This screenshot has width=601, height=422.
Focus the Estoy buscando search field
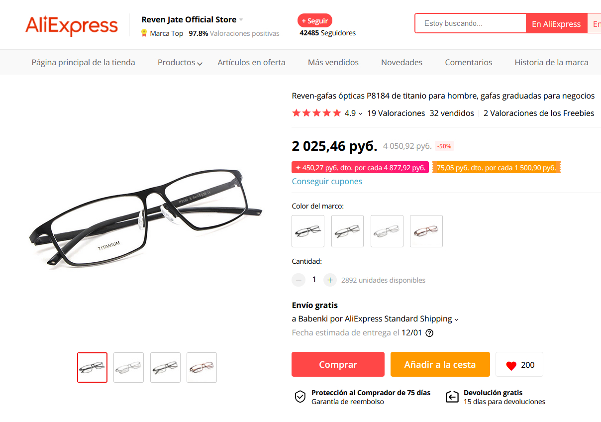(x=470, y=23)
